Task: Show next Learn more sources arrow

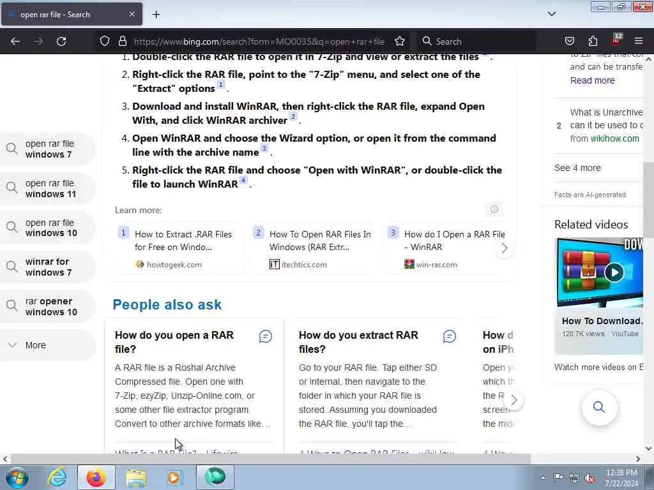Action: tap(504, 248)
